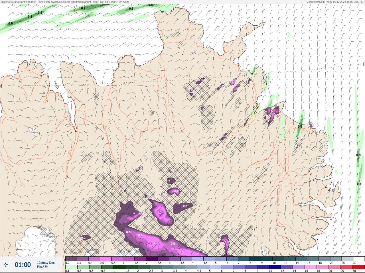Screen dimensions: 365x273
Task: Pick the navy blue 10–12 rain legend swatch
Action: click(275, 267)
